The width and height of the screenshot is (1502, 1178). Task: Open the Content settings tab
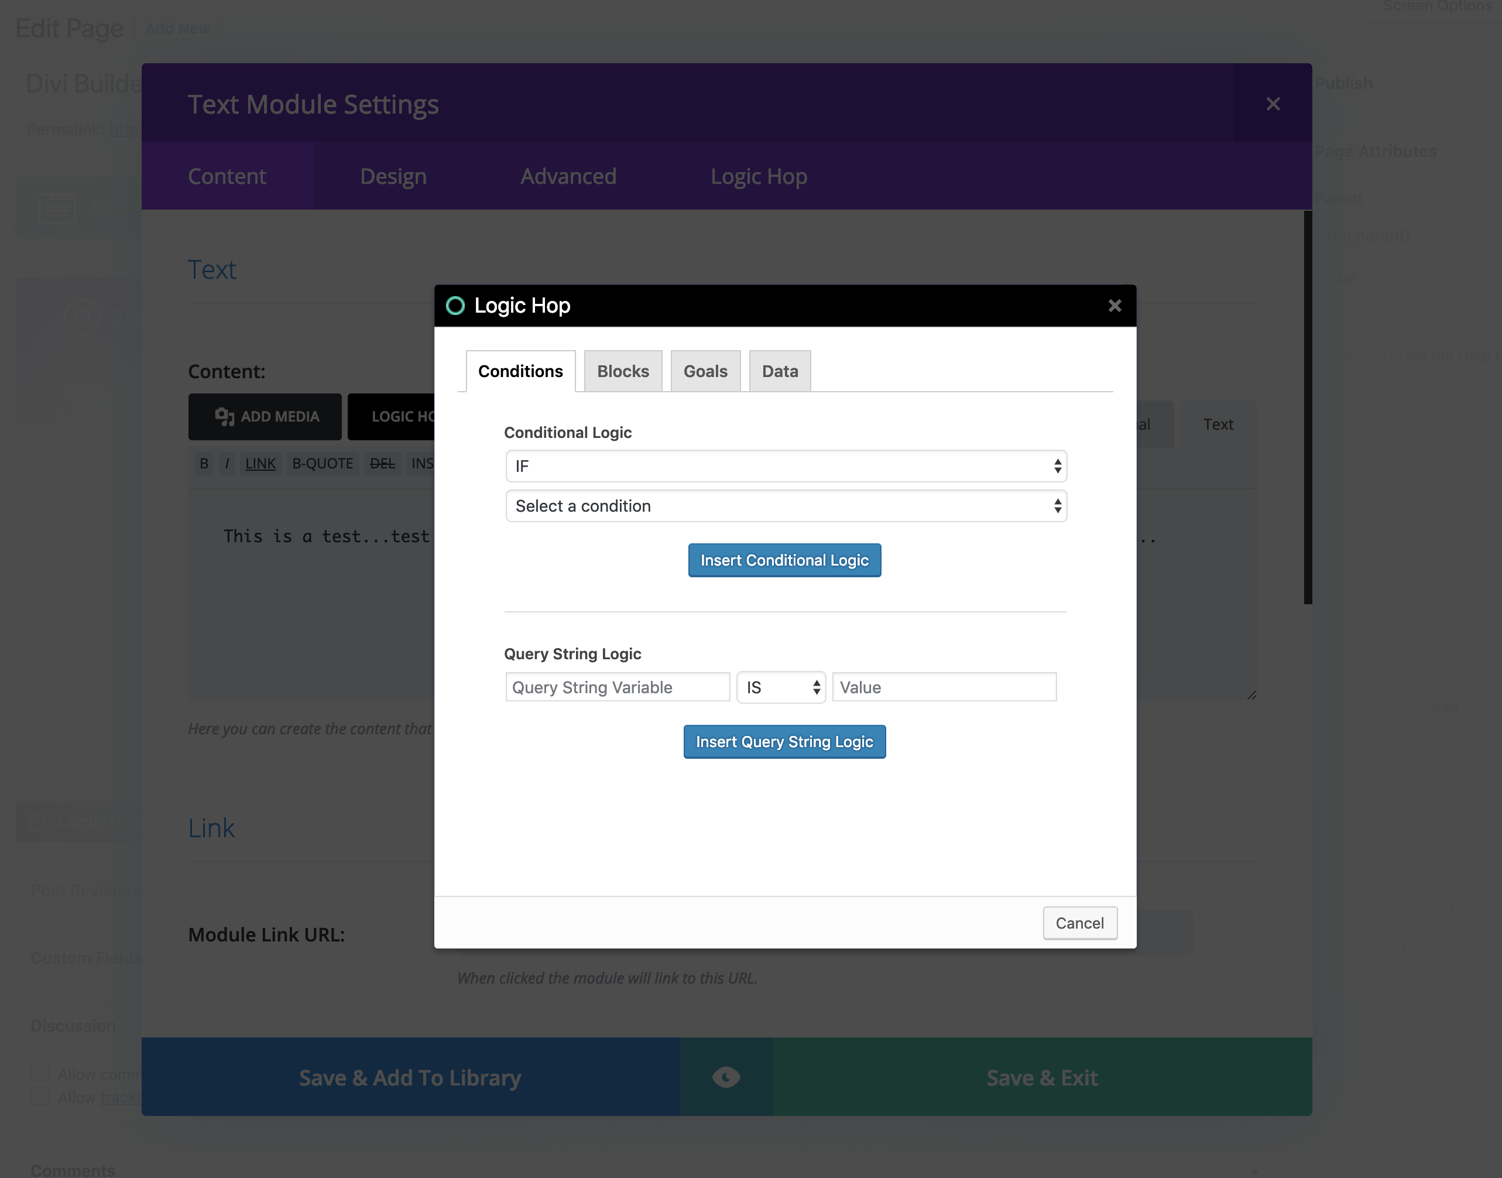[x=227, y=176]
